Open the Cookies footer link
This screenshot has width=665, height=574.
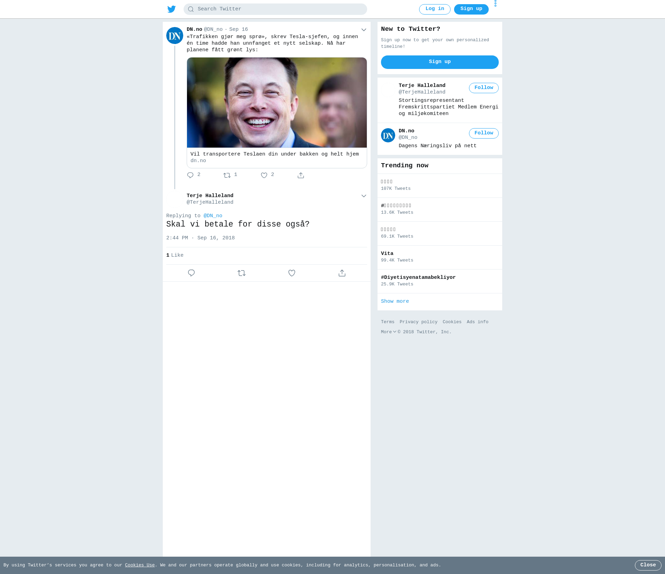click(452, 322)
